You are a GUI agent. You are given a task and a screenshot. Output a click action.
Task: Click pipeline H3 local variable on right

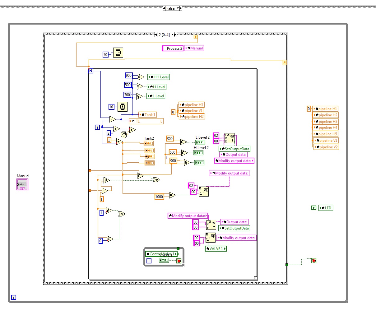pos(326,122)
